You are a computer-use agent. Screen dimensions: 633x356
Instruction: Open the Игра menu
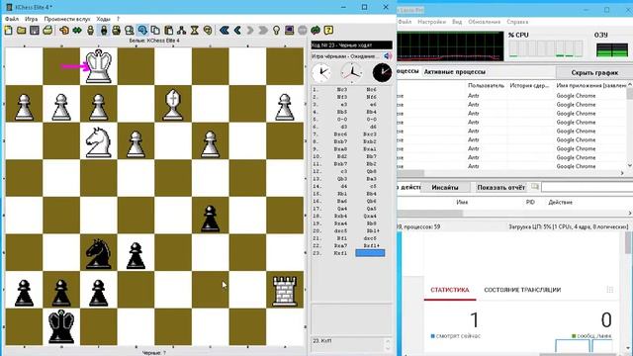click(31, 19)
